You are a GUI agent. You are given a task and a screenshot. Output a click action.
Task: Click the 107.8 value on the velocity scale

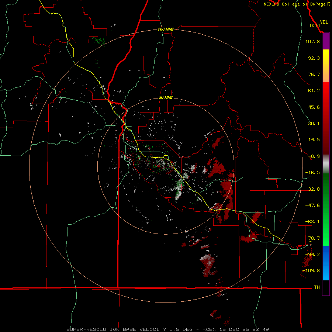312,41
